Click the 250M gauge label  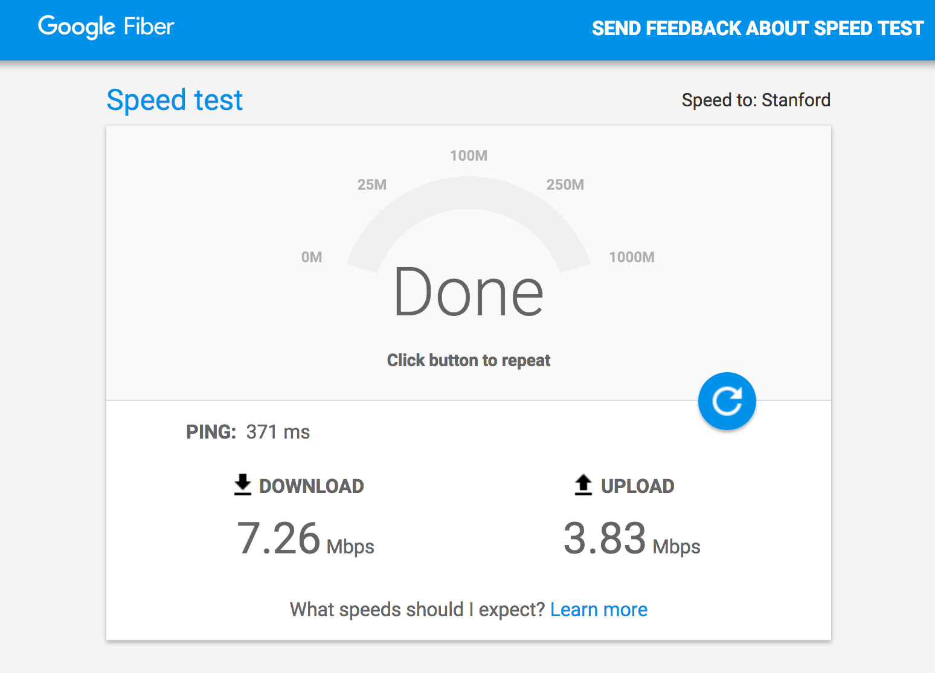click(565, 185)
